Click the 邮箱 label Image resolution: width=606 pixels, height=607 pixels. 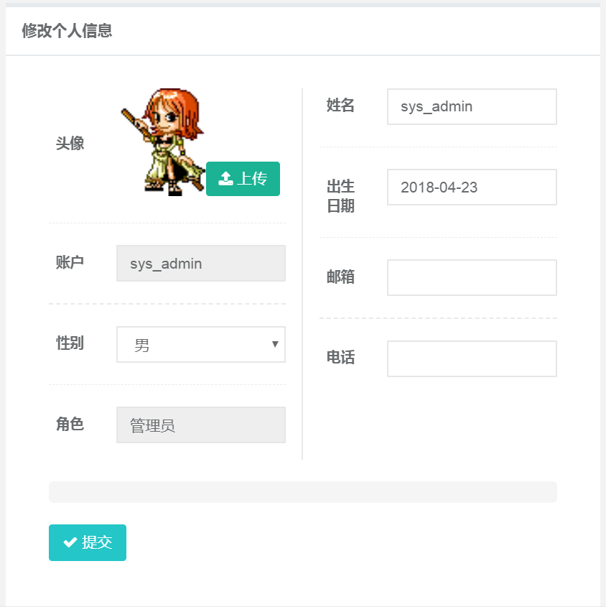(340, 277)
